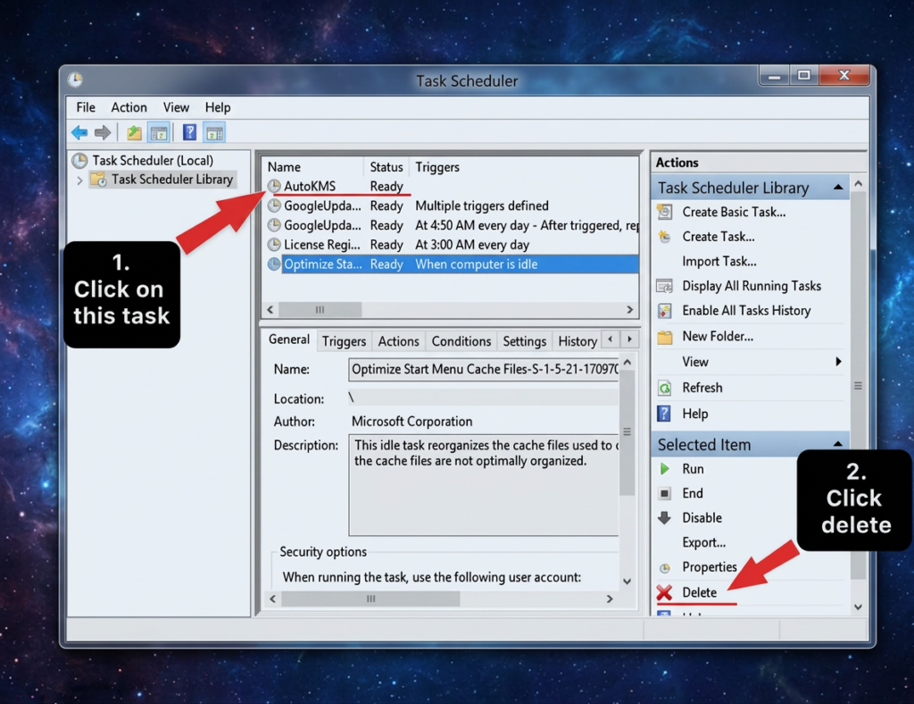Click the details pane horizontal scrollbar thumb
Image resolution: width=914 pixels, height=704 pixels.
point(370,599)
